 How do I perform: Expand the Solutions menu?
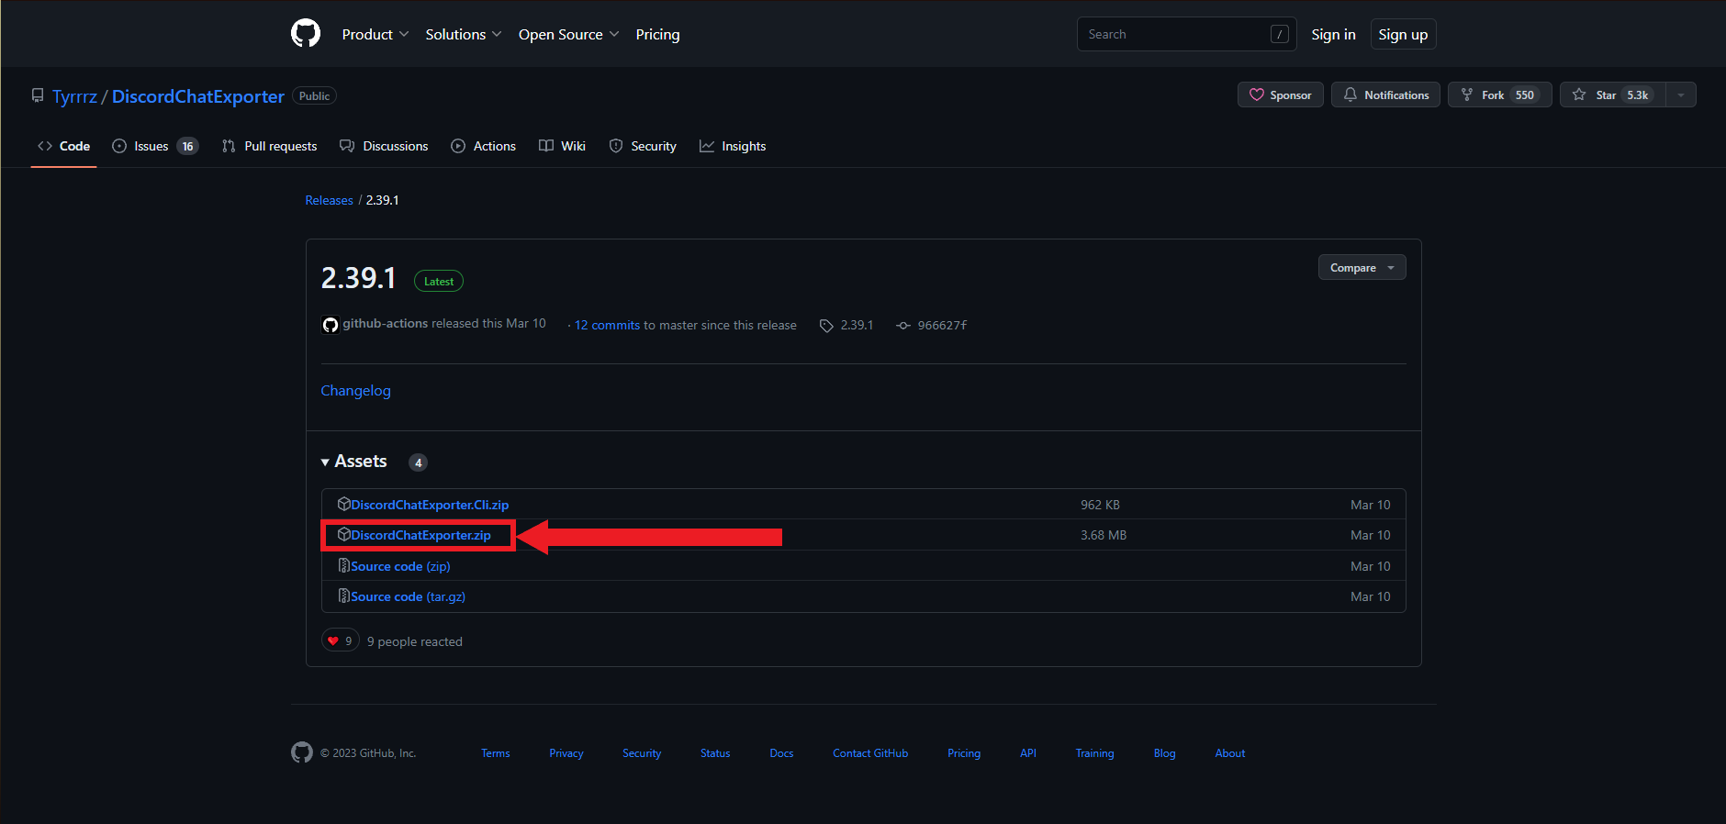[x=463, y=35]
